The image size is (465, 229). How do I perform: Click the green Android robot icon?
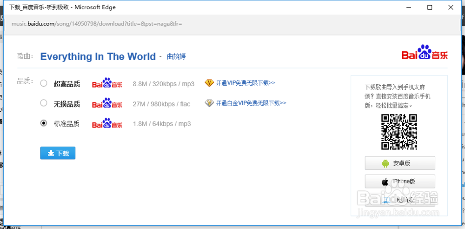385,163
